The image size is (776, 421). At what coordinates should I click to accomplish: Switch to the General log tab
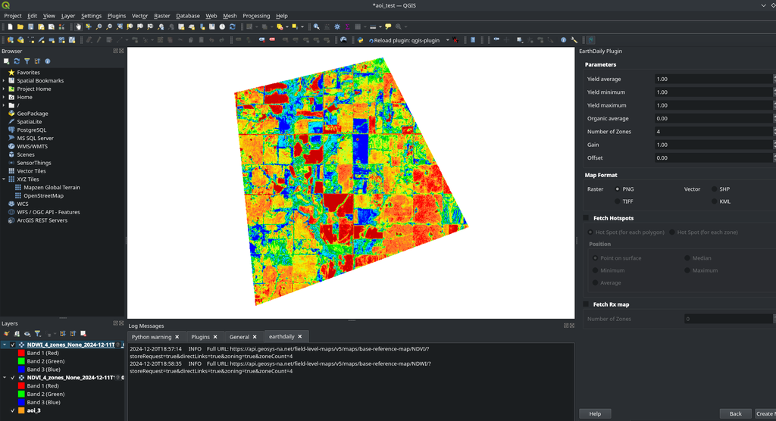[x=239, y=337]
